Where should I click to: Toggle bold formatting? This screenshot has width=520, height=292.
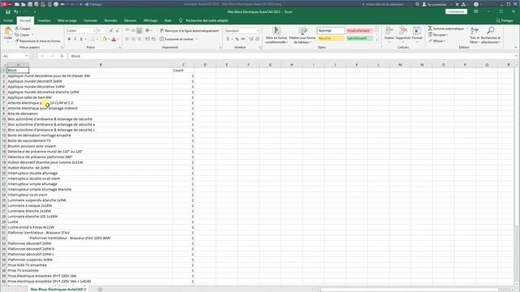pos(69,39)
